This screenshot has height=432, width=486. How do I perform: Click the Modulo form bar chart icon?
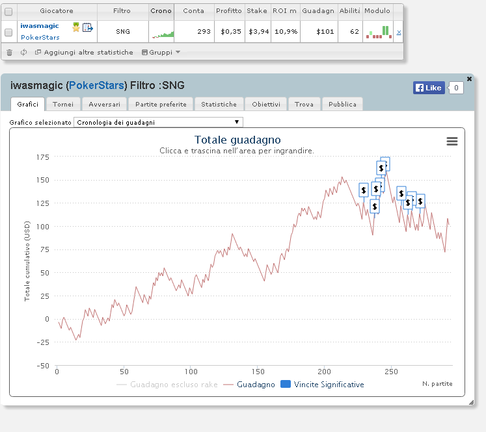(379, 32)
